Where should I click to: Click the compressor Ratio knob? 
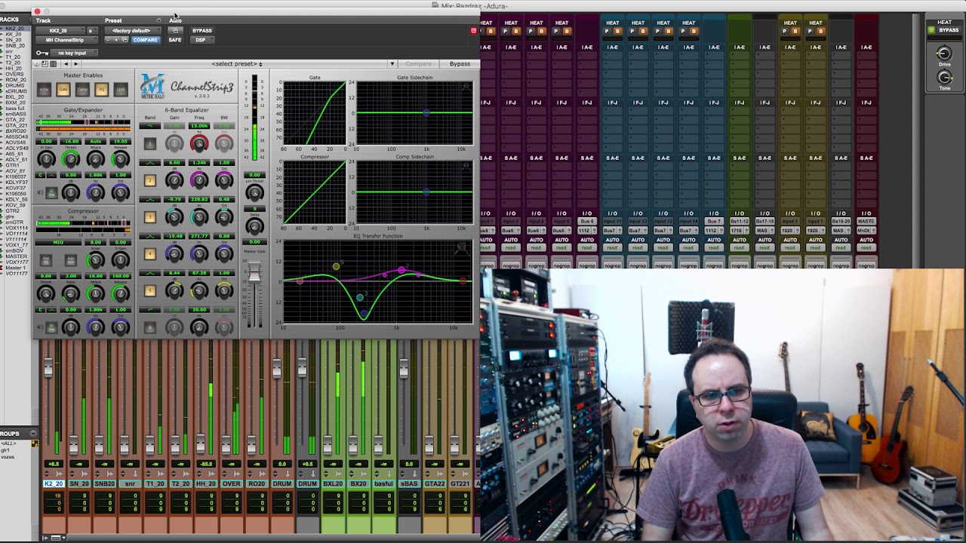[71, 293]
